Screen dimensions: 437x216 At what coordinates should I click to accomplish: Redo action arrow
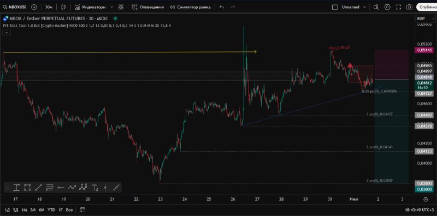click(x=233, y=7)
